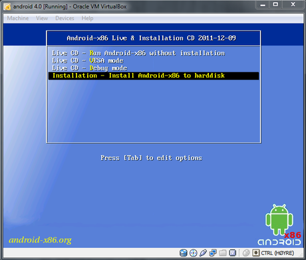Click the VirtualBox icon in the title bar
This screenshot has width=306, height=260.
click(7, 7)
